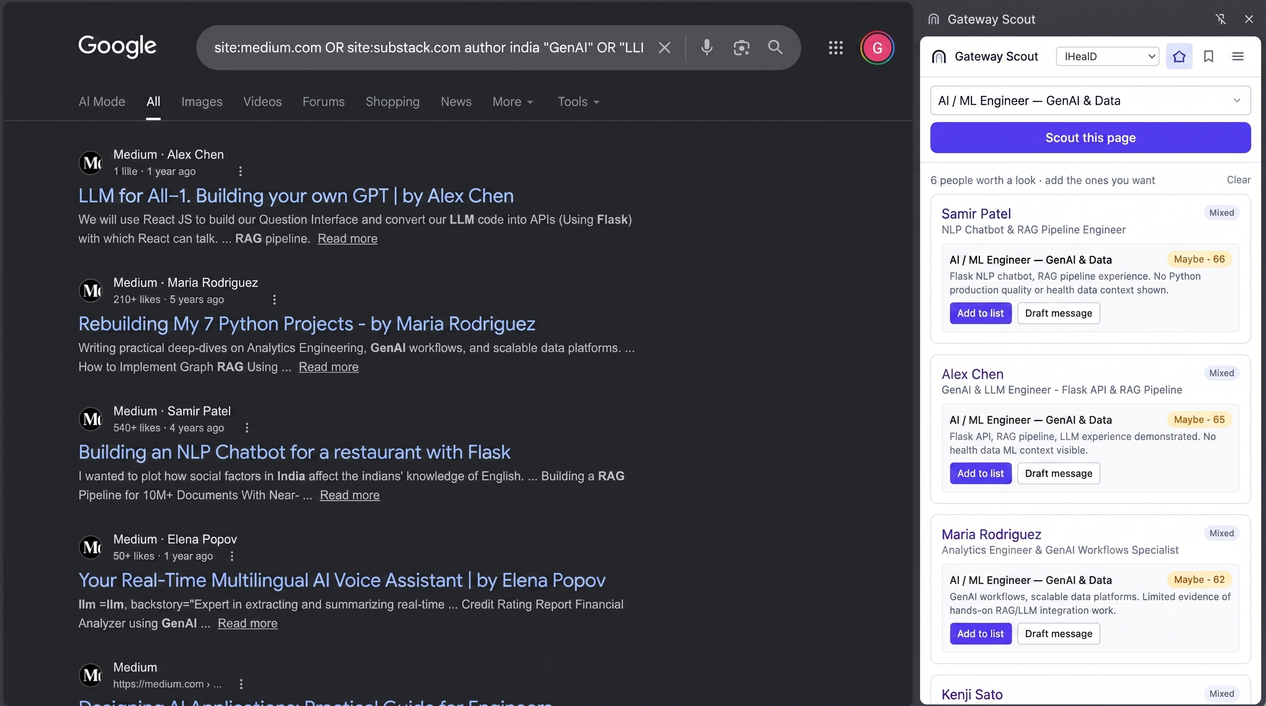This screenshot has width=1266, height=706.
Task: Open the Tools dropdown
Action: (x=578, y=102)
